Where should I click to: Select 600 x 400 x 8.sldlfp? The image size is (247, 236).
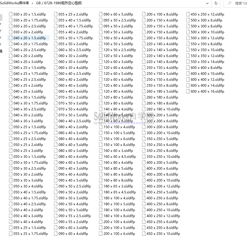click(204, 68)
